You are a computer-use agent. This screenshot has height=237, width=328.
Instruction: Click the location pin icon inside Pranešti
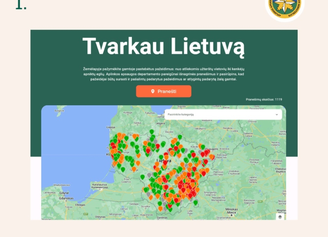(x=153, y=91)
